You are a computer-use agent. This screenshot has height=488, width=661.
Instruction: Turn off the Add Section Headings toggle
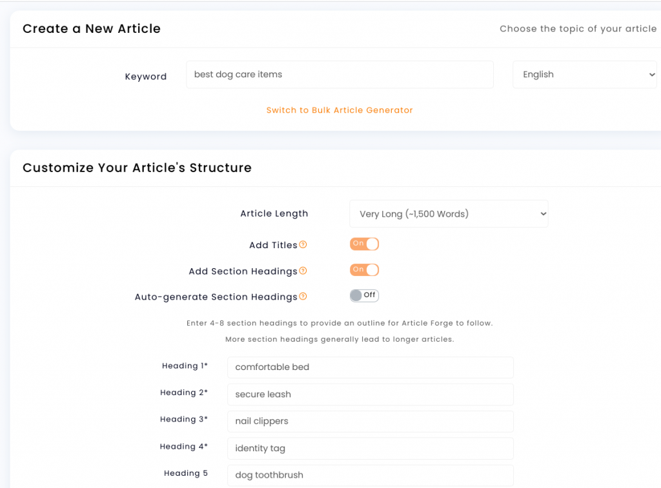click(364, 270)
